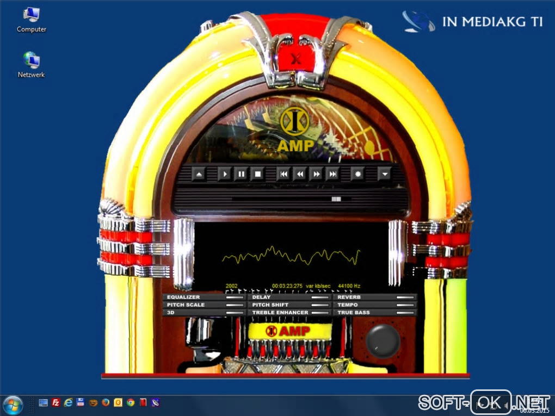Open the Computer desktop icon
The height and width of the screenshot is (416, 555).
click(x=32, y=20)
